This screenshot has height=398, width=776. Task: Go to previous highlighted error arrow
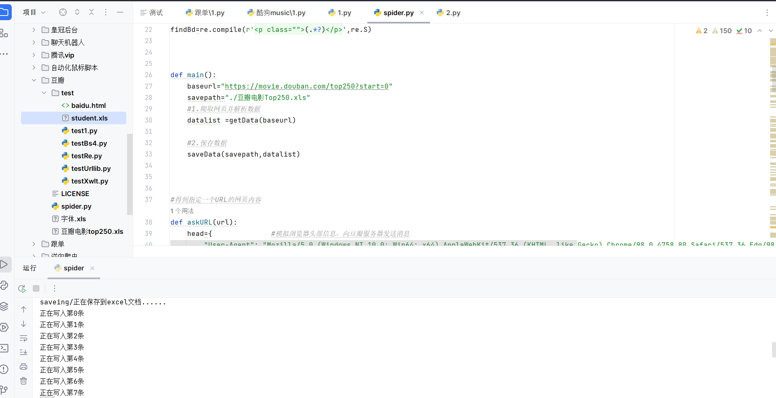[760, 31]
